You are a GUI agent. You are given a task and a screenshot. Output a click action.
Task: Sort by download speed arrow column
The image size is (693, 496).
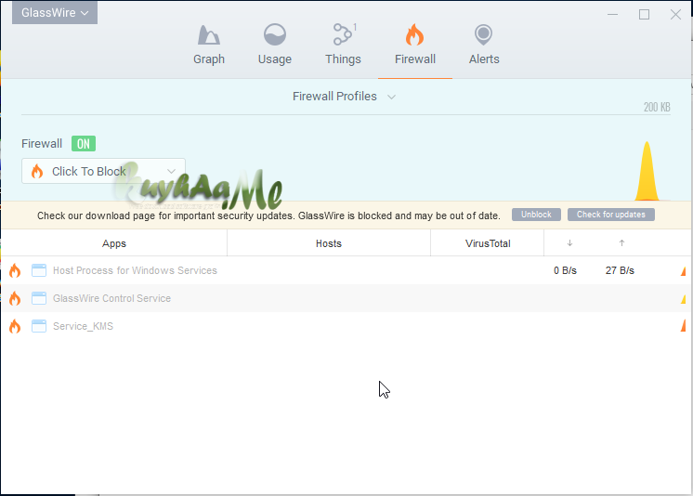tap(569, 242)
